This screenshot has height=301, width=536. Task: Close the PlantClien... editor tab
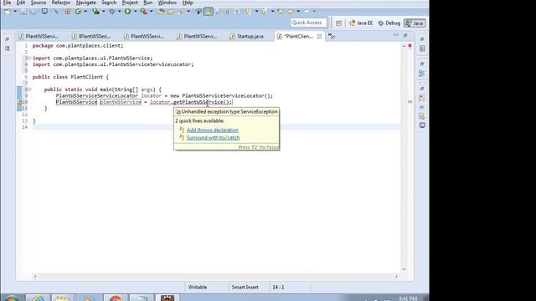pos(319,36)
